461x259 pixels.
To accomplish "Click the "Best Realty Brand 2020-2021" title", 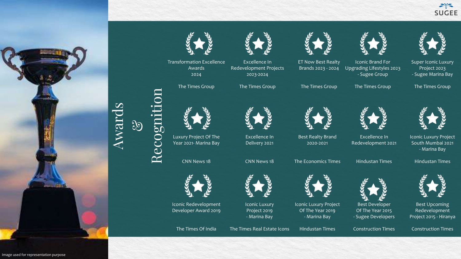I will (317, 140).
